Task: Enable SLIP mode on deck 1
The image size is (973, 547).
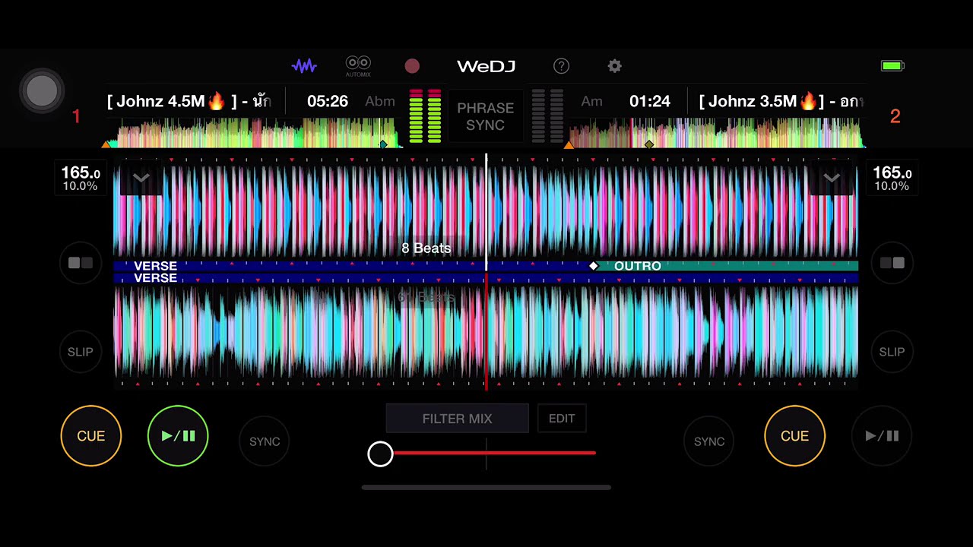Action: point(81,352)
